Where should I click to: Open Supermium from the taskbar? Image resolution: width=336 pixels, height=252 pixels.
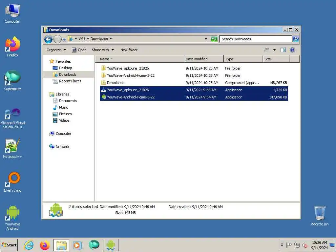point(94,245)
